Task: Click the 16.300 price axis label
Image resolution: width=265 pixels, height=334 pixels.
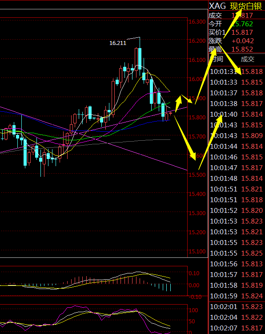Action: coord(197,21)
